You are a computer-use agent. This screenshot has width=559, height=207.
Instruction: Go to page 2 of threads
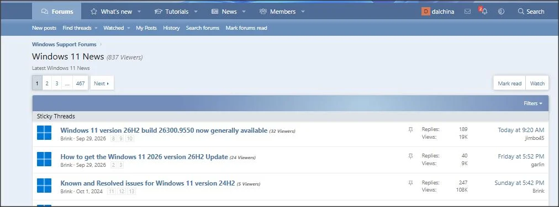[x=47, y=83]
